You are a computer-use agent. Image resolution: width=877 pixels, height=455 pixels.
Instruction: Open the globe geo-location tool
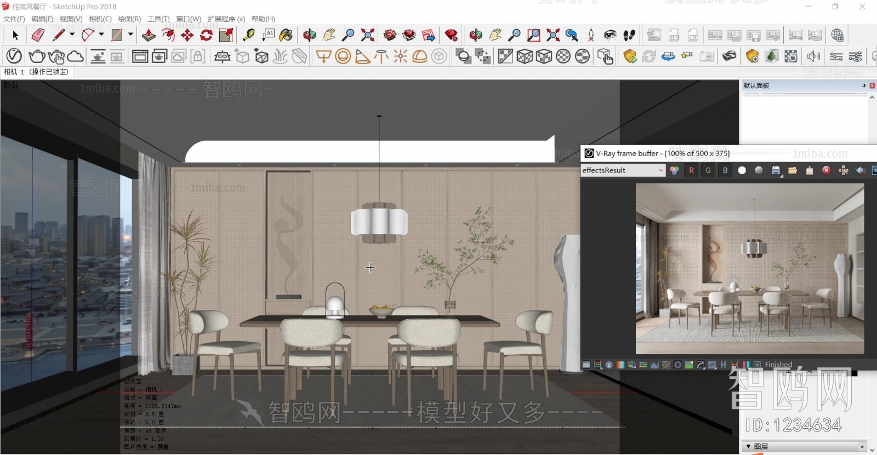(838, 36)
